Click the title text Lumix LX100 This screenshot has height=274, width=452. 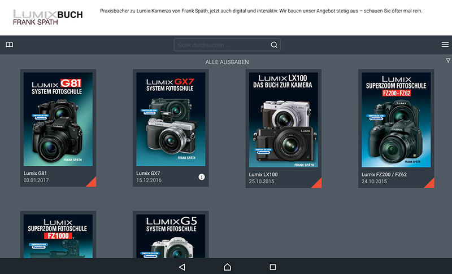263,175
